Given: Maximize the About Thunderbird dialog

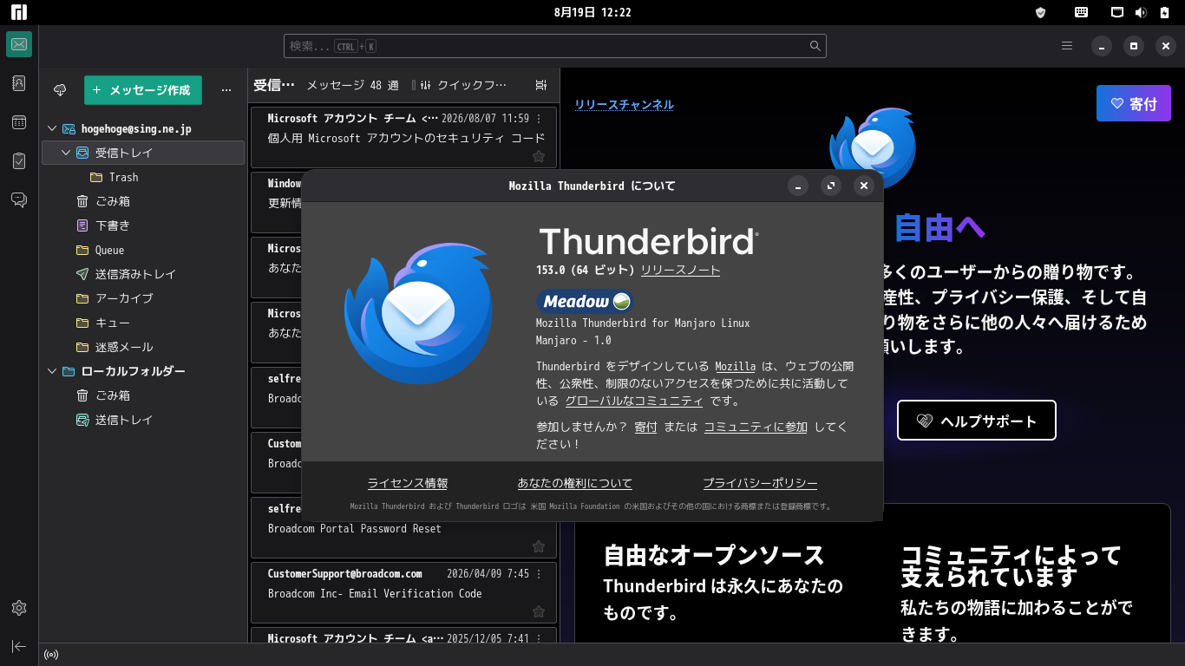Looking at the screenshot, I should 831,186.
